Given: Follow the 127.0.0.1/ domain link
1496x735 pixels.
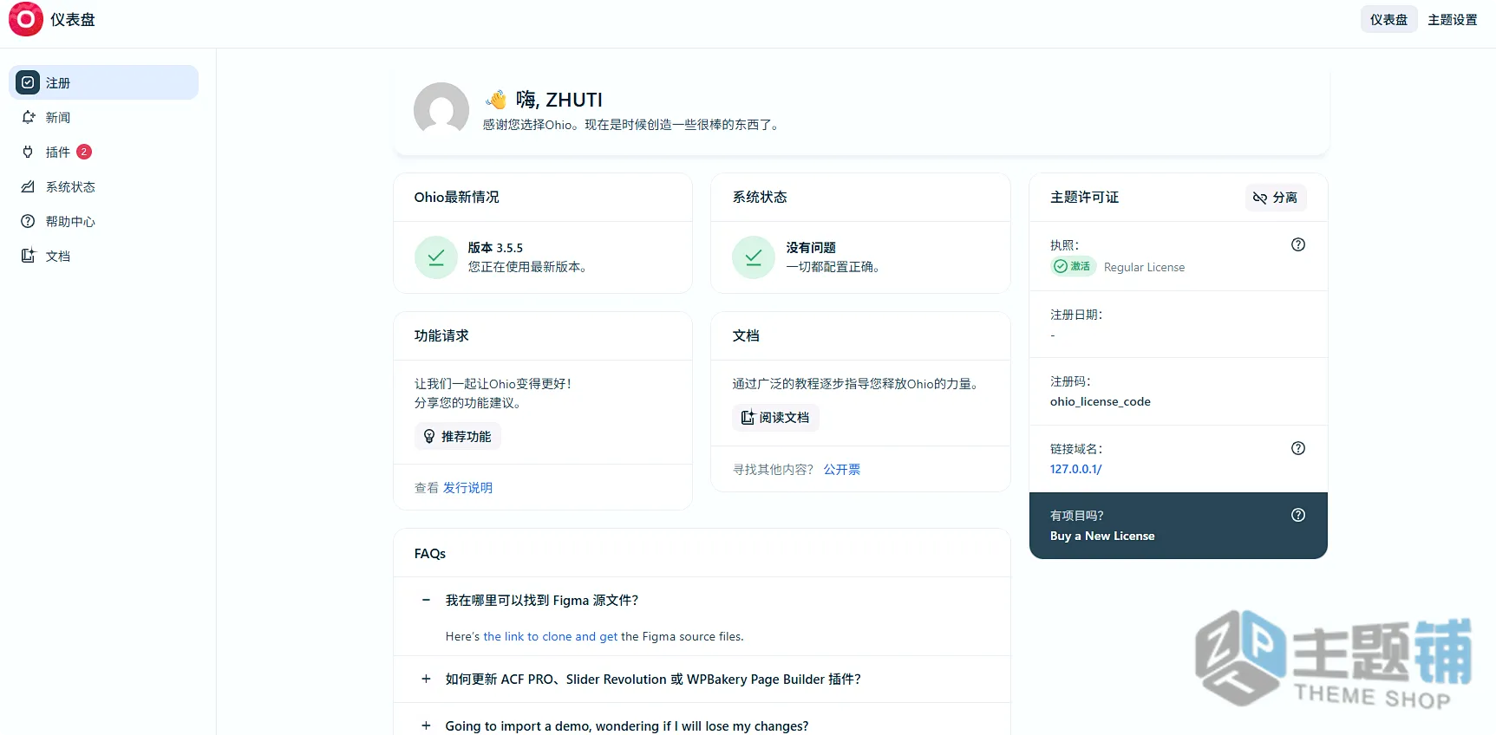Looking at the screenshot, I should [1075, 469].
